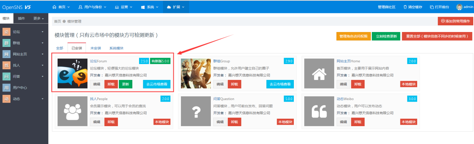Click the person icon in 用户与身份 menu
The height and width of the screenshot is (144, 474).
coord(81,7)
